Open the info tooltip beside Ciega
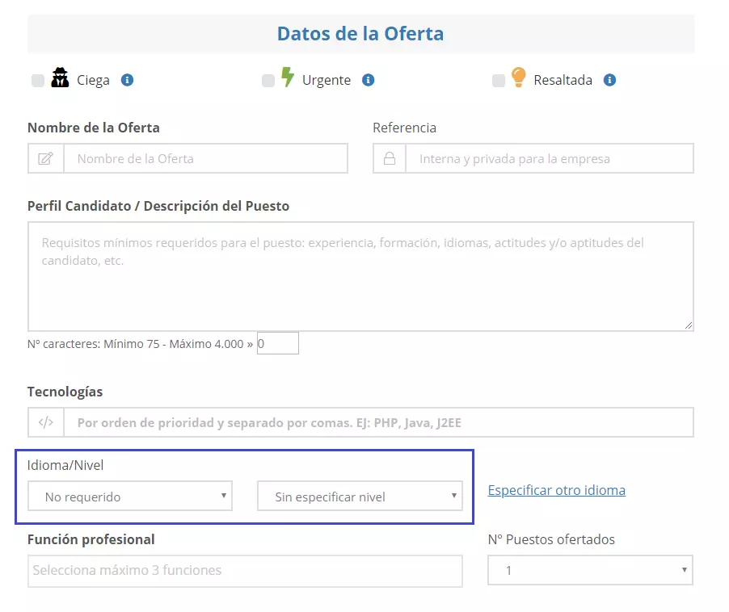Screen dimensions: 729x612 point(129,79)
